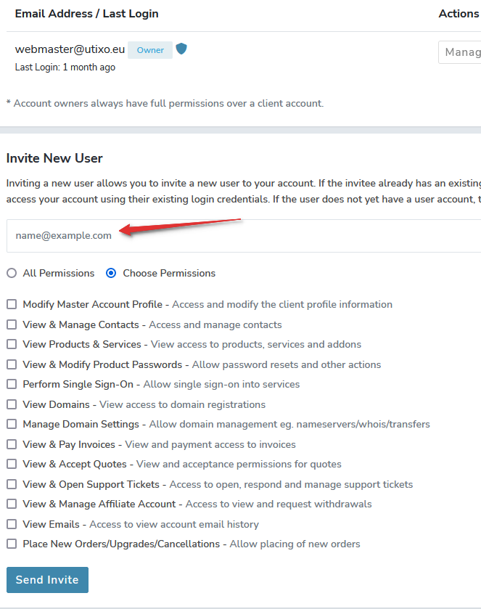Tick the View Domains checkbox

(12, 404)
